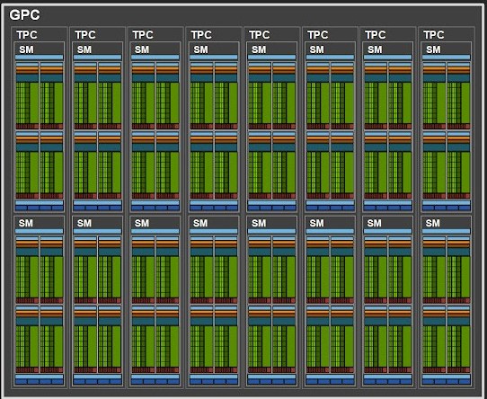
Task: Click the lower SM label in the third TPC
Action: coord(142,223)
